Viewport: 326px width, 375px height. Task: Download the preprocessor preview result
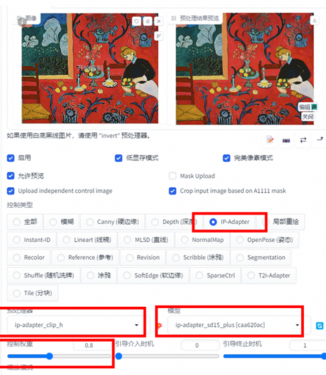[315, 21]
